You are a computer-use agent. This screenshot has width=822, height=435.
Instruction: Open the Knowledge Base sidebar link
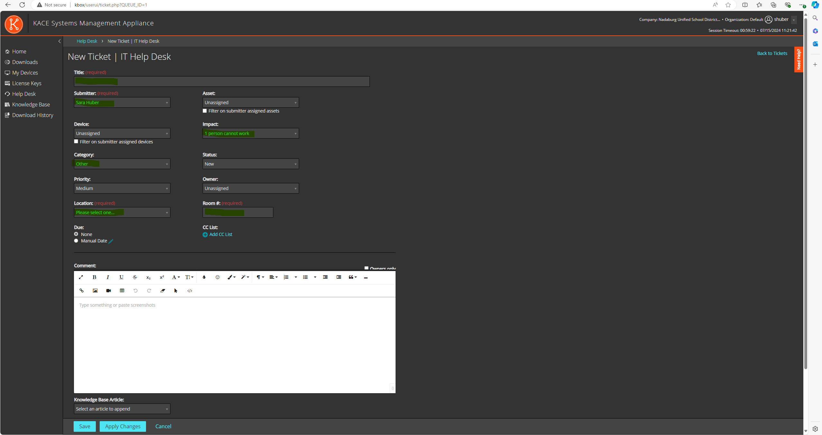[x=31, y=104]
